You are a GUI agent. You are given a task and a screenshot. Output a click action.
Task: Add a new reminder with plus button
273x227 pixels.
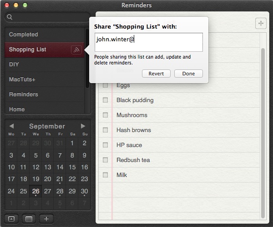261,23
